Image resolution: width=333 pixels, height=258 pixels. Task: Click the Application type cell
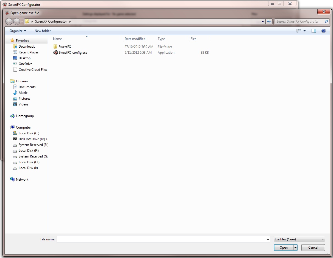click(166, 53)
